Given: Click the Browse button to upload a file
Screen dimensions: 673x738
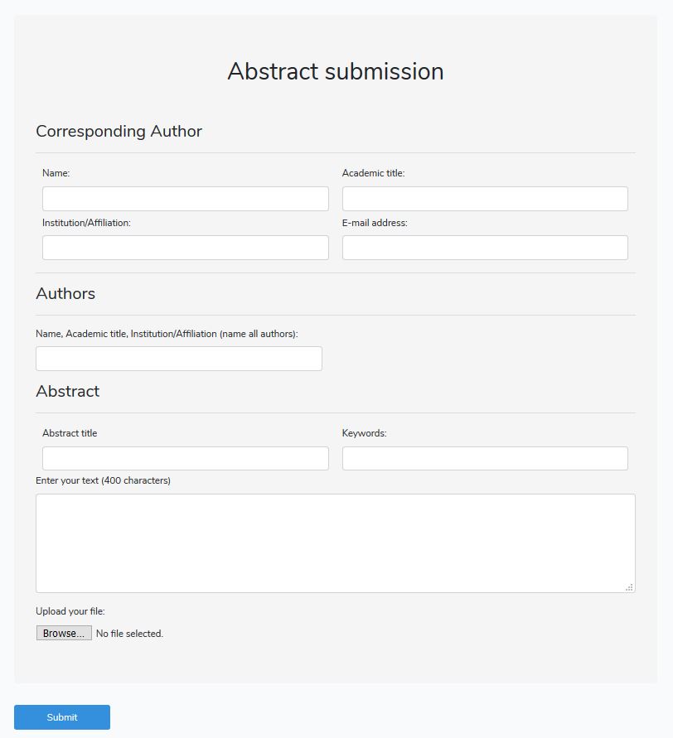Looking at the screenshot, I should (x=64, y=633).
